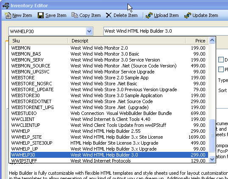This screenshot has height=179, width=228.
Task: Open the WWHELP30 SKU combo box arrow
Action: click(x=89, y=31)
